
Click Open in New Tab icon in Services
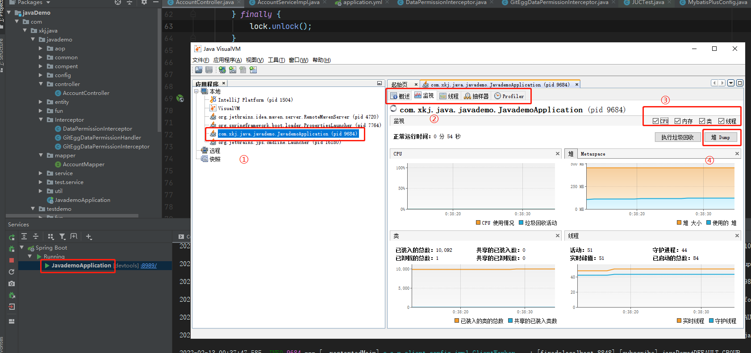coord(74,237)
